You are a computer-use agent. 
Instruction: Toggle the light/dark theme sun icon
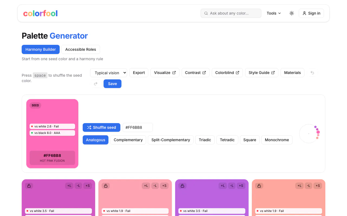pos(292,13)
